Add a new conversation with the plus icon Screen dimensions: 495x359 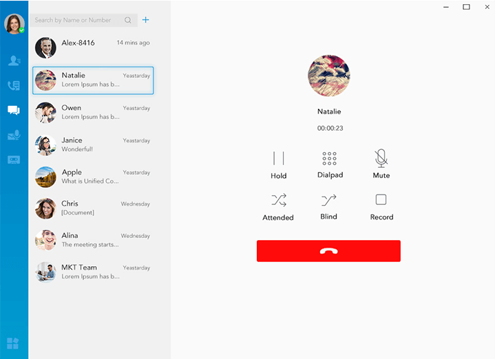pos(145,20)
